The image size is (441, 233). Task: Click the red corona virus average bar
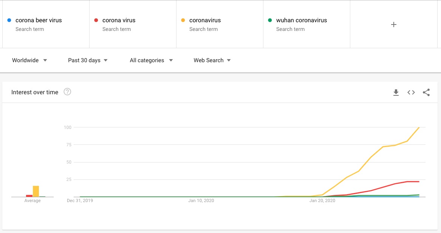pyautogui.click(x=29, y=196)
